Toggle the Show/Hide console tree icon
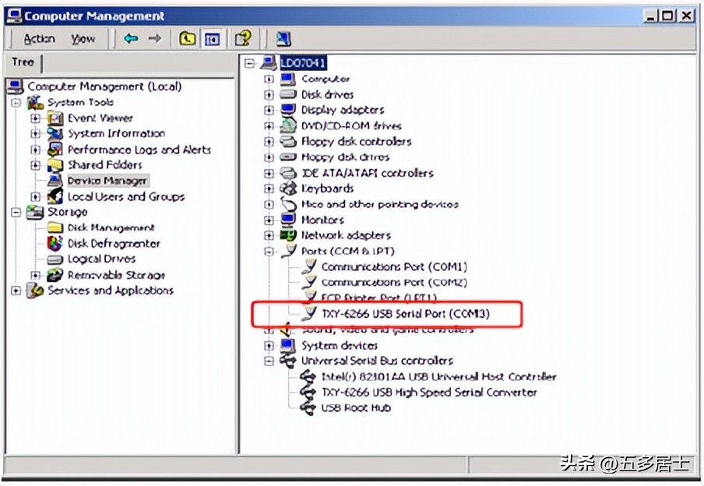 point(212,39)
